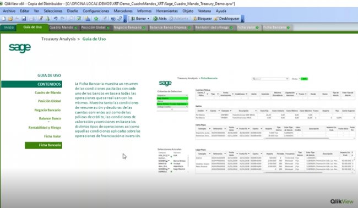
Task: Open the Borrar dropdown arrow
Action: click(148, 19)
